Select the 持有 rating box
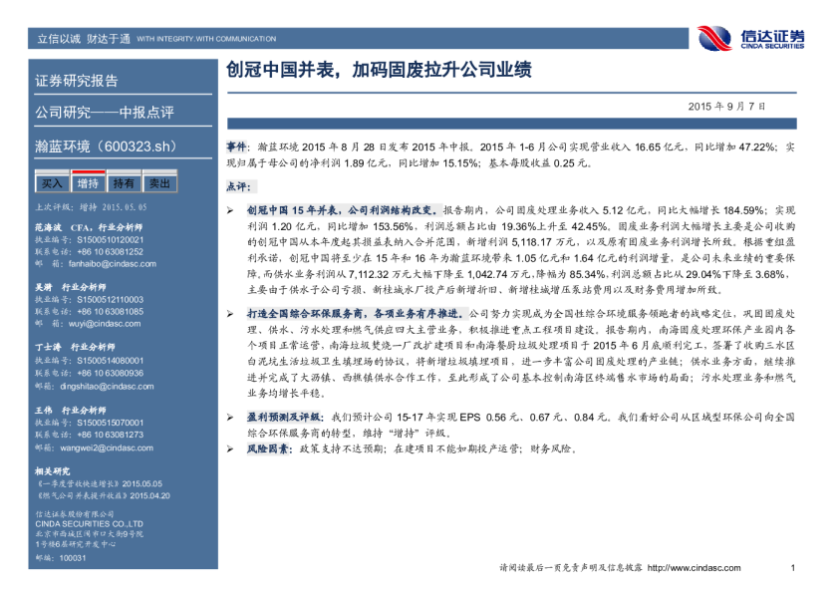Screen dimensions: 839x593 (124, 183)
